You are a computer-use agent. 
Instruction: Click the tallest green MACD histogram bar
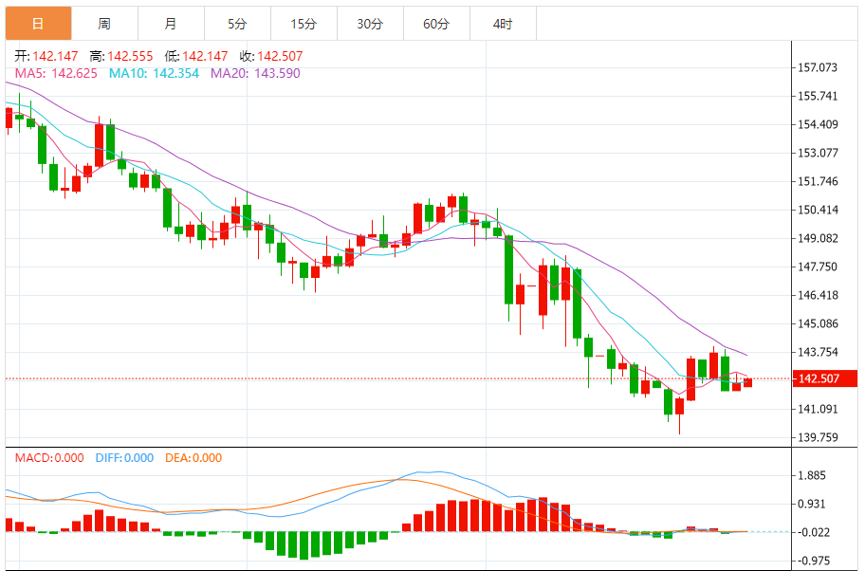pos(304,545)
